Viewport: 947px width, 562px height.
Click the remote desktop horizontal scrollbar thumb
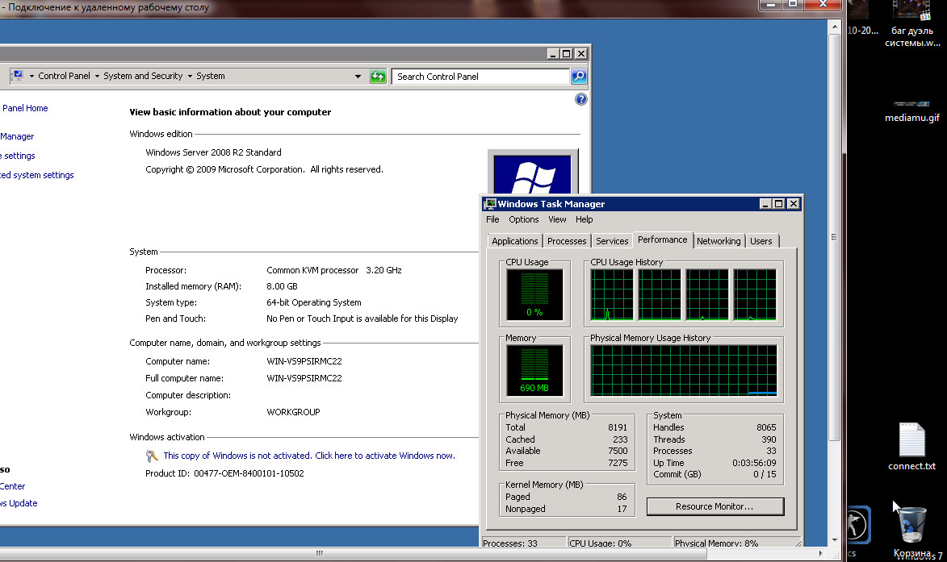click(x=319, y=553)
